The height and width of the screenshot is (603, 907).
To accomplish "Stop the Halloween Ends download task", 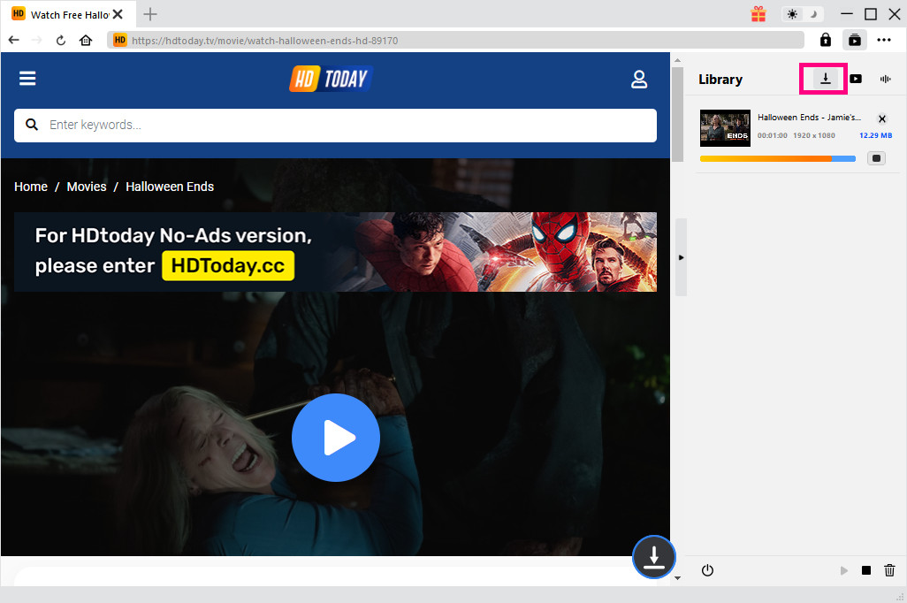I will pos(875,158).
